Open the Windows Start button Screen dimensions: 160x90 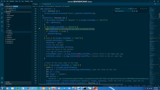(2, 88)
